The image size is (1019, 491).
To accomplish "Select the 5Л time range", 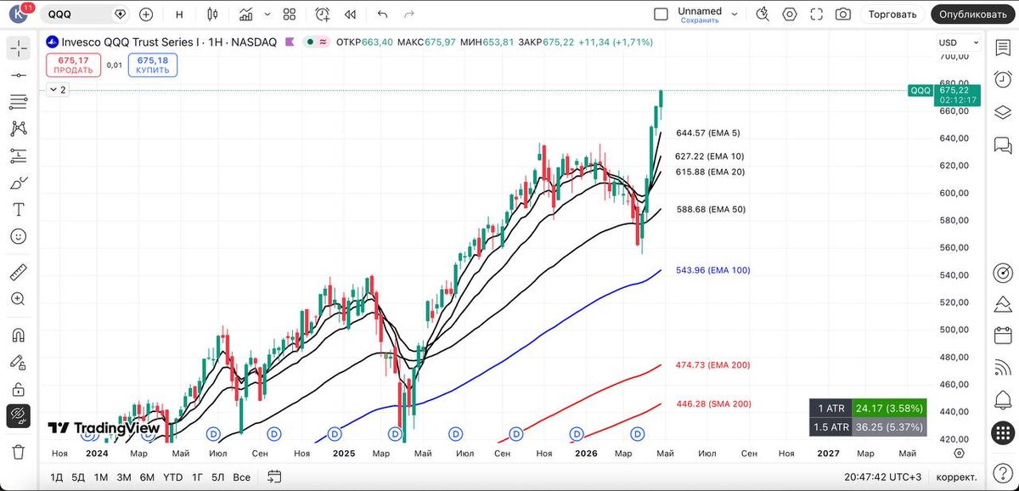I will coord(218,477).
